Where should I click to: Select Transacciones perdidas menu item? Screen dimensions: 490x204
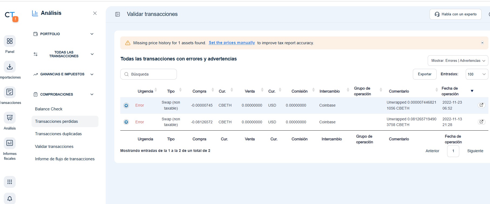pyautogui.click(x=65, y=121)
